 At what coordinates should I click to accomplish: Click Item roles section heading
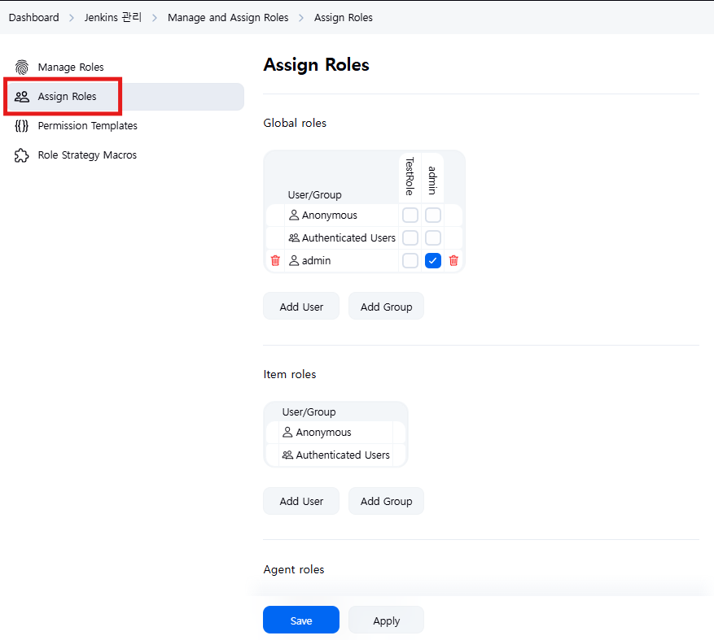click(290, 374)
